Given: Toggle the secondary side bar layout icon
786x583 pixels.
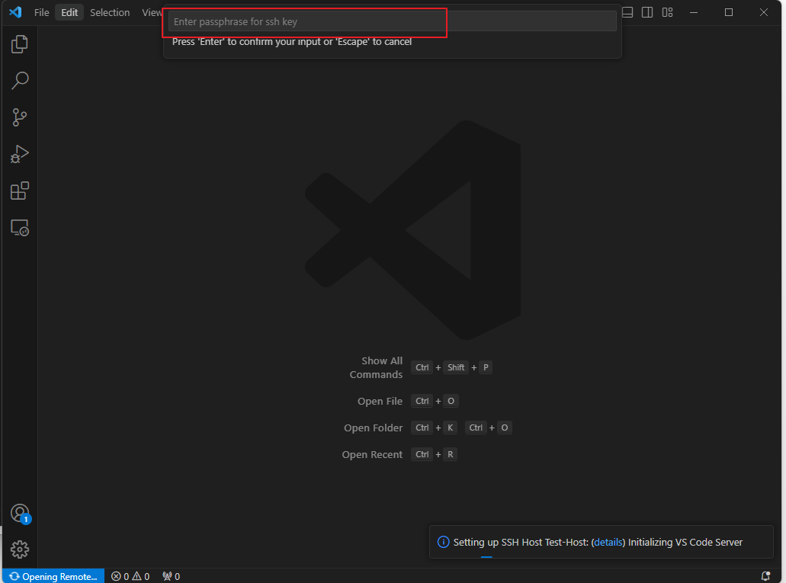Looking at the screenshot, I should (x=647, y=12).
